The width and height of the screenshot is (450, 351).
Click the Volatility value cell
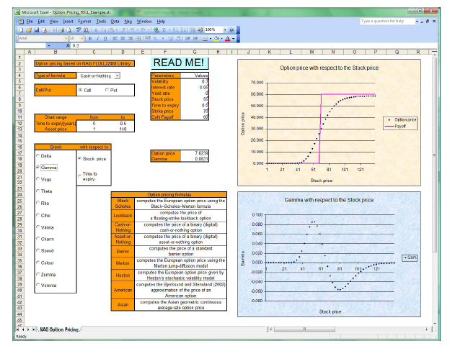[x=198, y=81]
